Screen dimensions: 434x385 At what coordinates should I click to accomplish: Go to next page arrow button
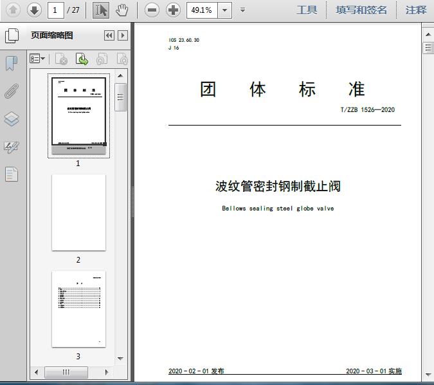pyautogui.click(x=34, y=10)
